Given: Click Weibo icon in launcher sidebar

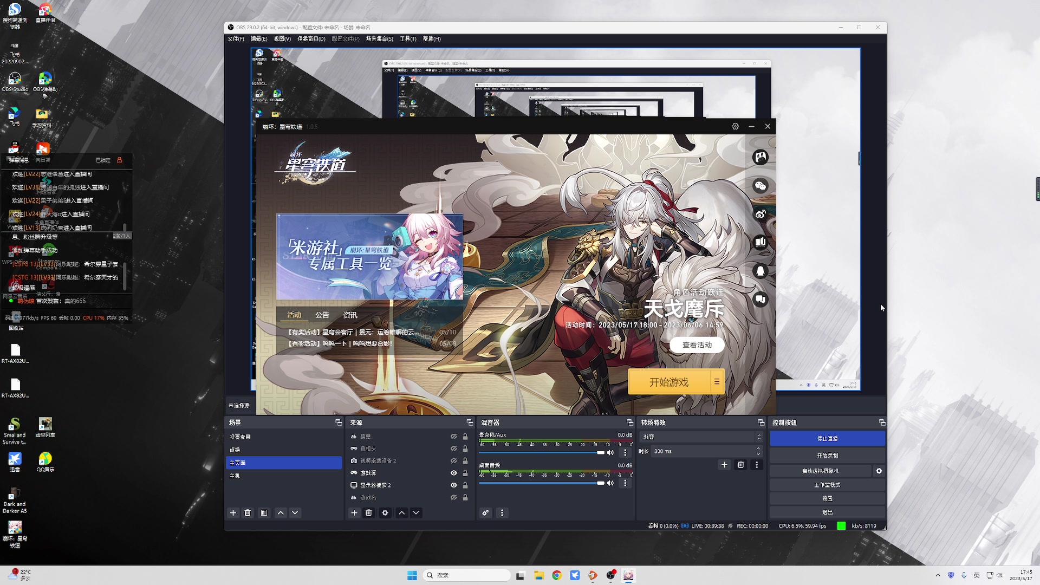Looking at the screenshot, I should coord(760,214).
